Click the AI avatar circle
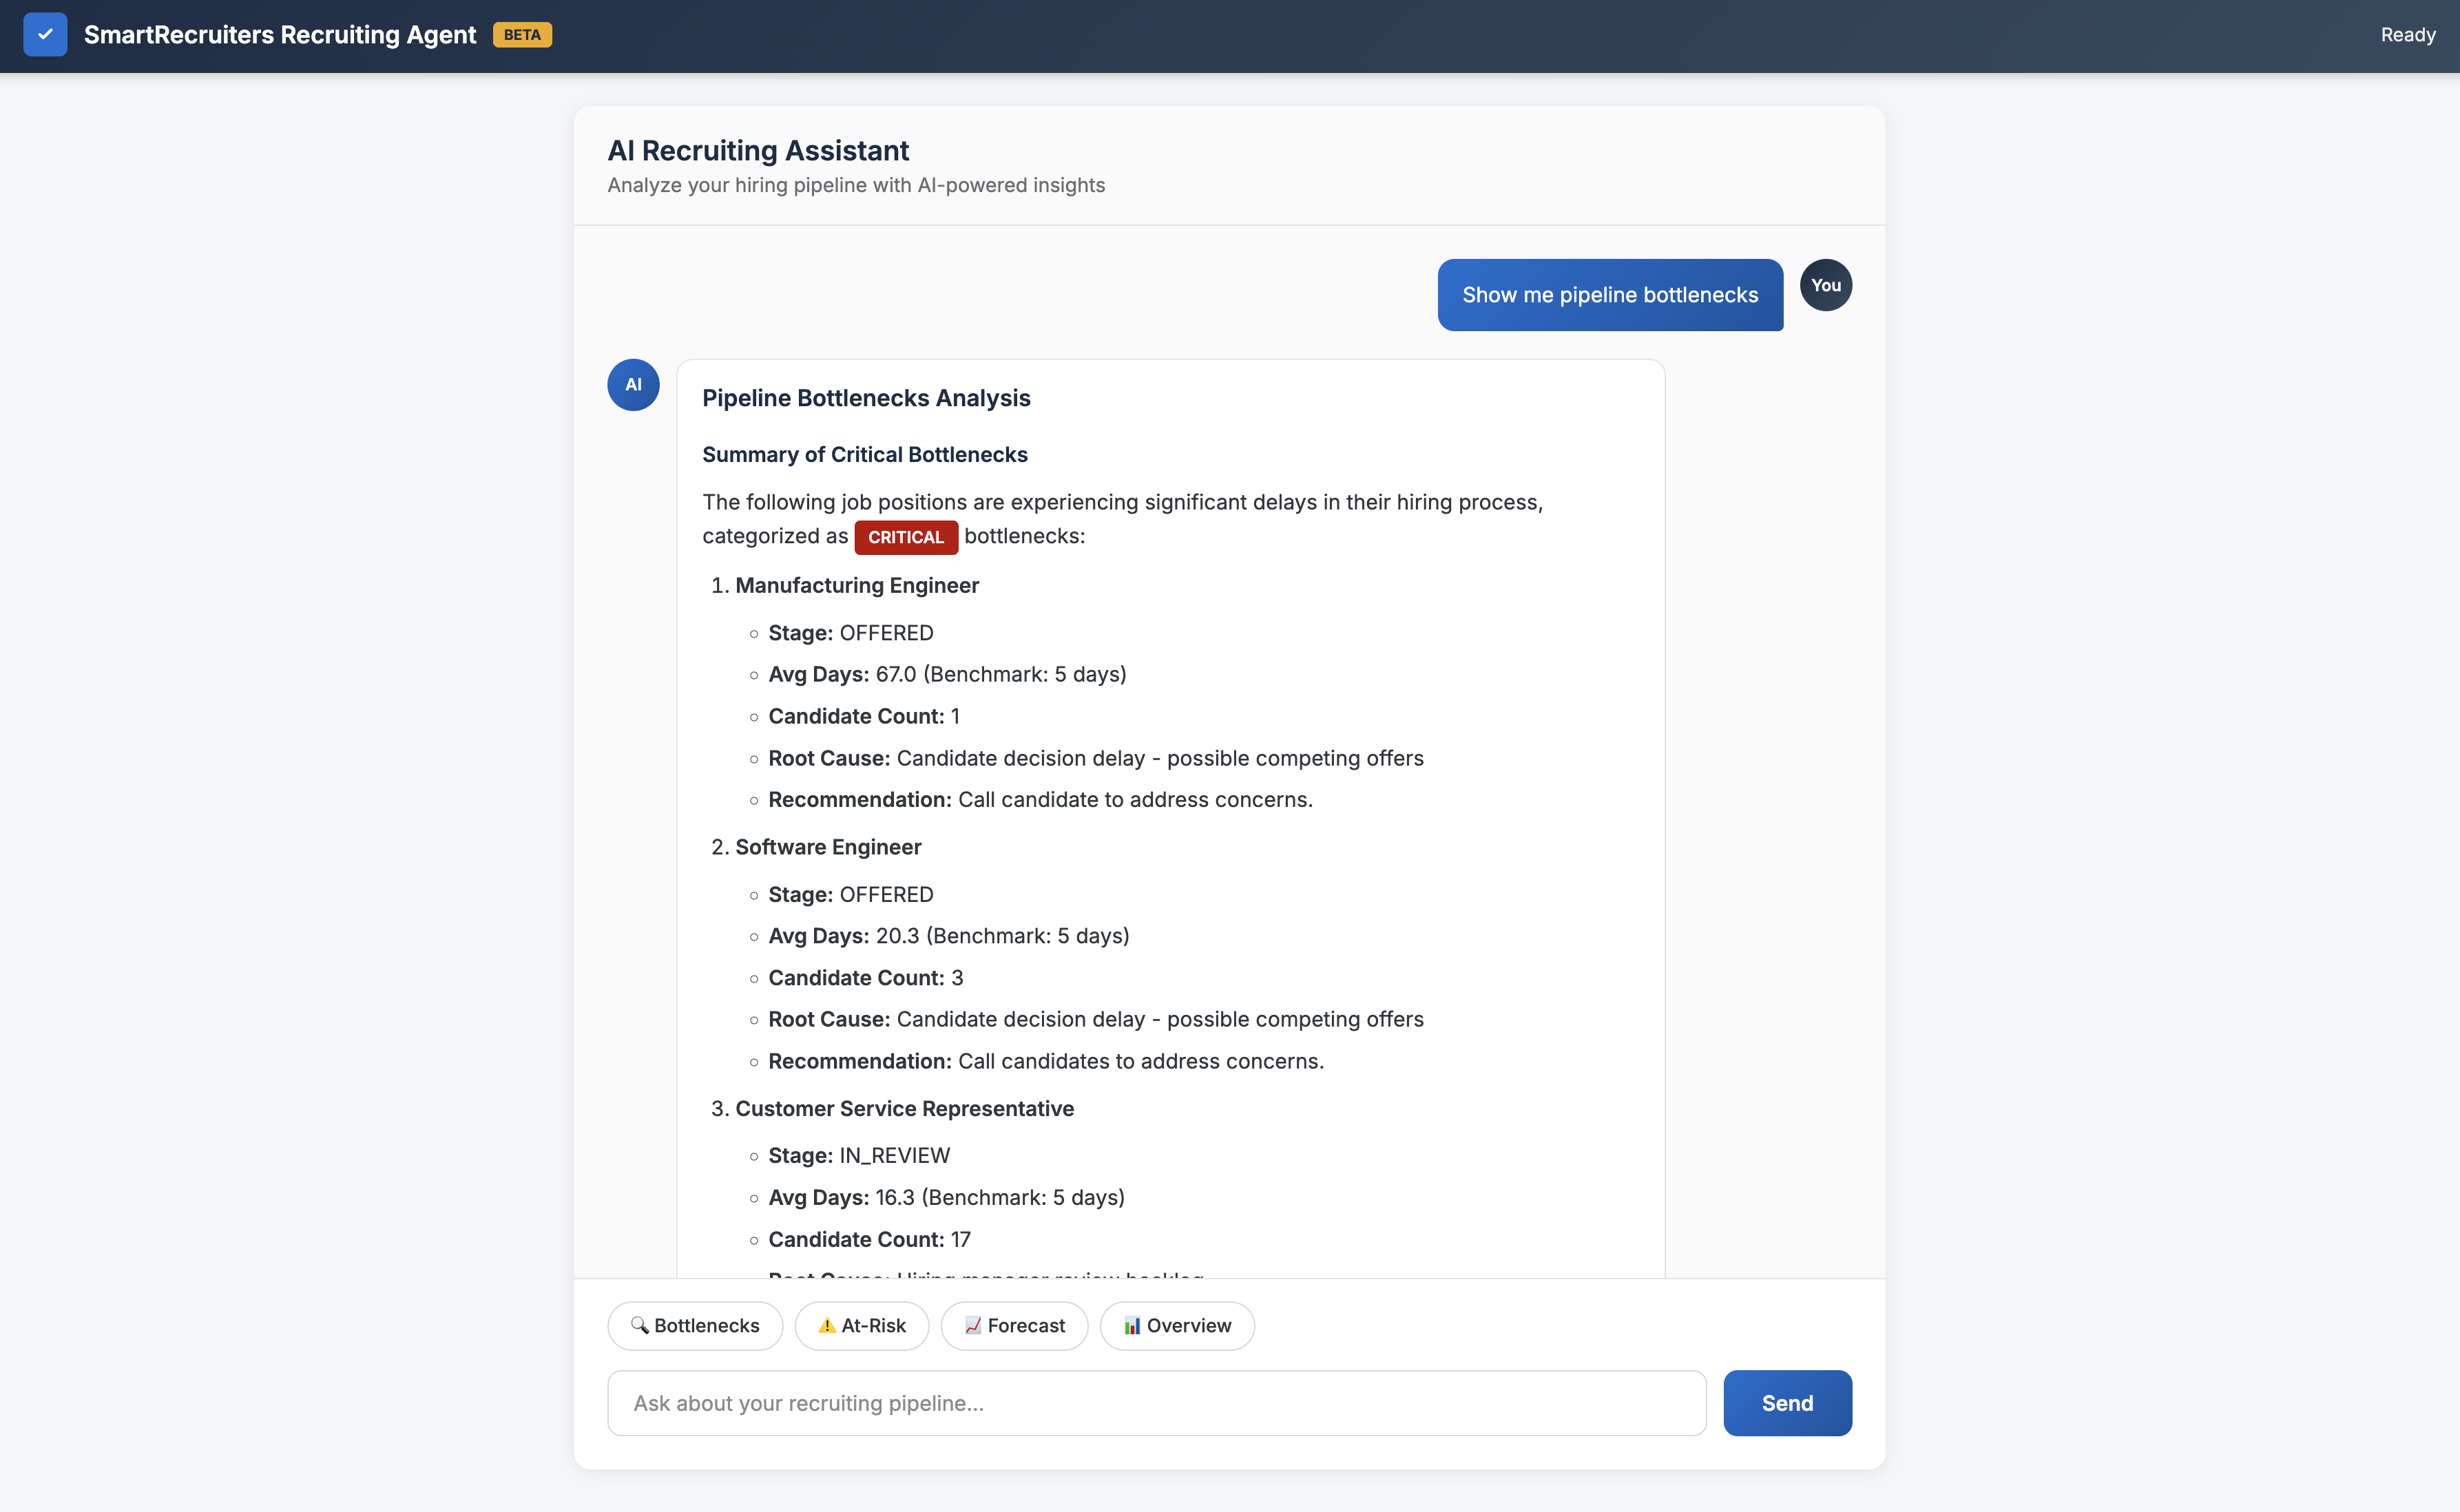 pyautogui.click(x=633, y=385)
